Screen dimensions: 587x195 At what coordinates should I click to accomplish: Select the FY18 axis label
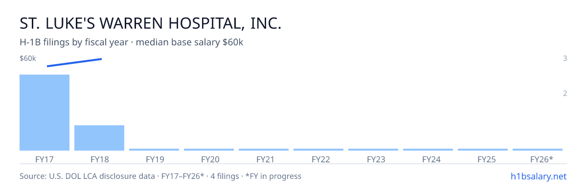click(99, 159)
